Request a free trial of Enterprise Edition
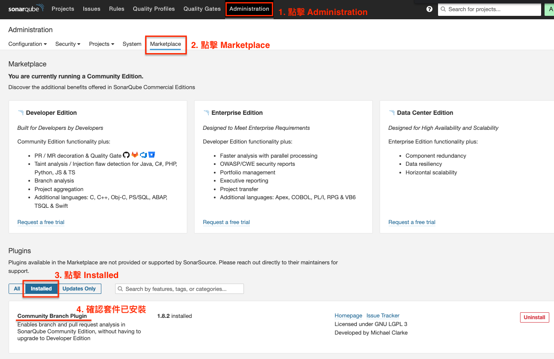Image resolution: width=554 pixels, height=359 pixels. 226,222
